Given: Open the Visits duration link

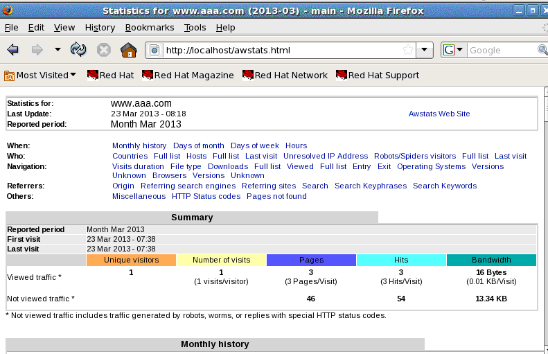Looking at the screenshot, I should click(x=138, y=167).
